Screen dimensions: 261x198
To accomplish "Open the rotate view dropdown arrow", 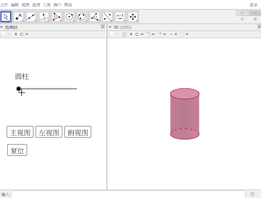I will pyautogui.click(x=153, y=34).
